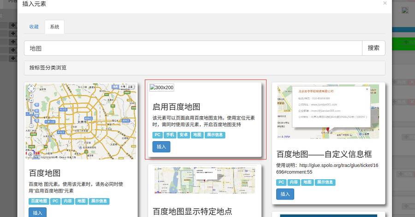The width and height of the screenshot is (415, 217).
Task: Insert the 百度地图 element
Action: pyautogui.click(x=38, y=212)
